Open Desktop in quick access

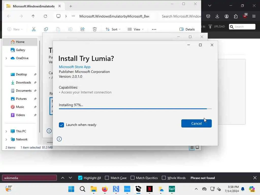tap(21, 74)
